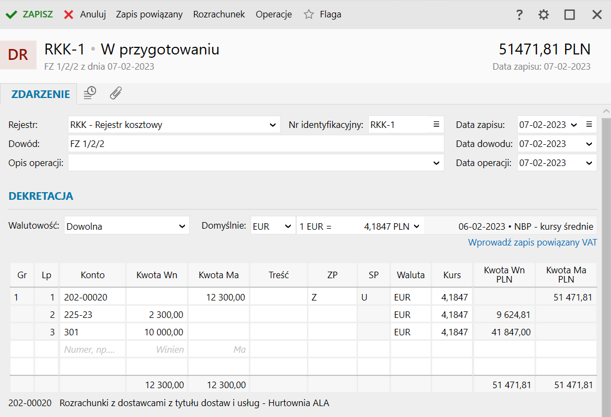Image resolution: width=611 pixels, height=417 pixels.
Task: Click the menu icon beside Nr identyfikacyjny
Action: [436, 125]
